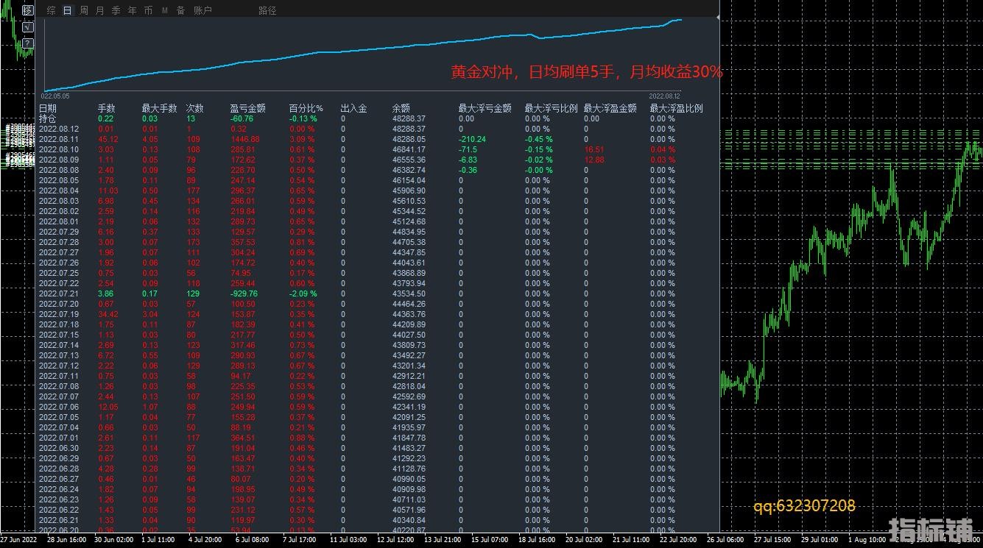Open the 备 notes tab
This screenshot has height=548, width=983.
click(x=180, y=10)
